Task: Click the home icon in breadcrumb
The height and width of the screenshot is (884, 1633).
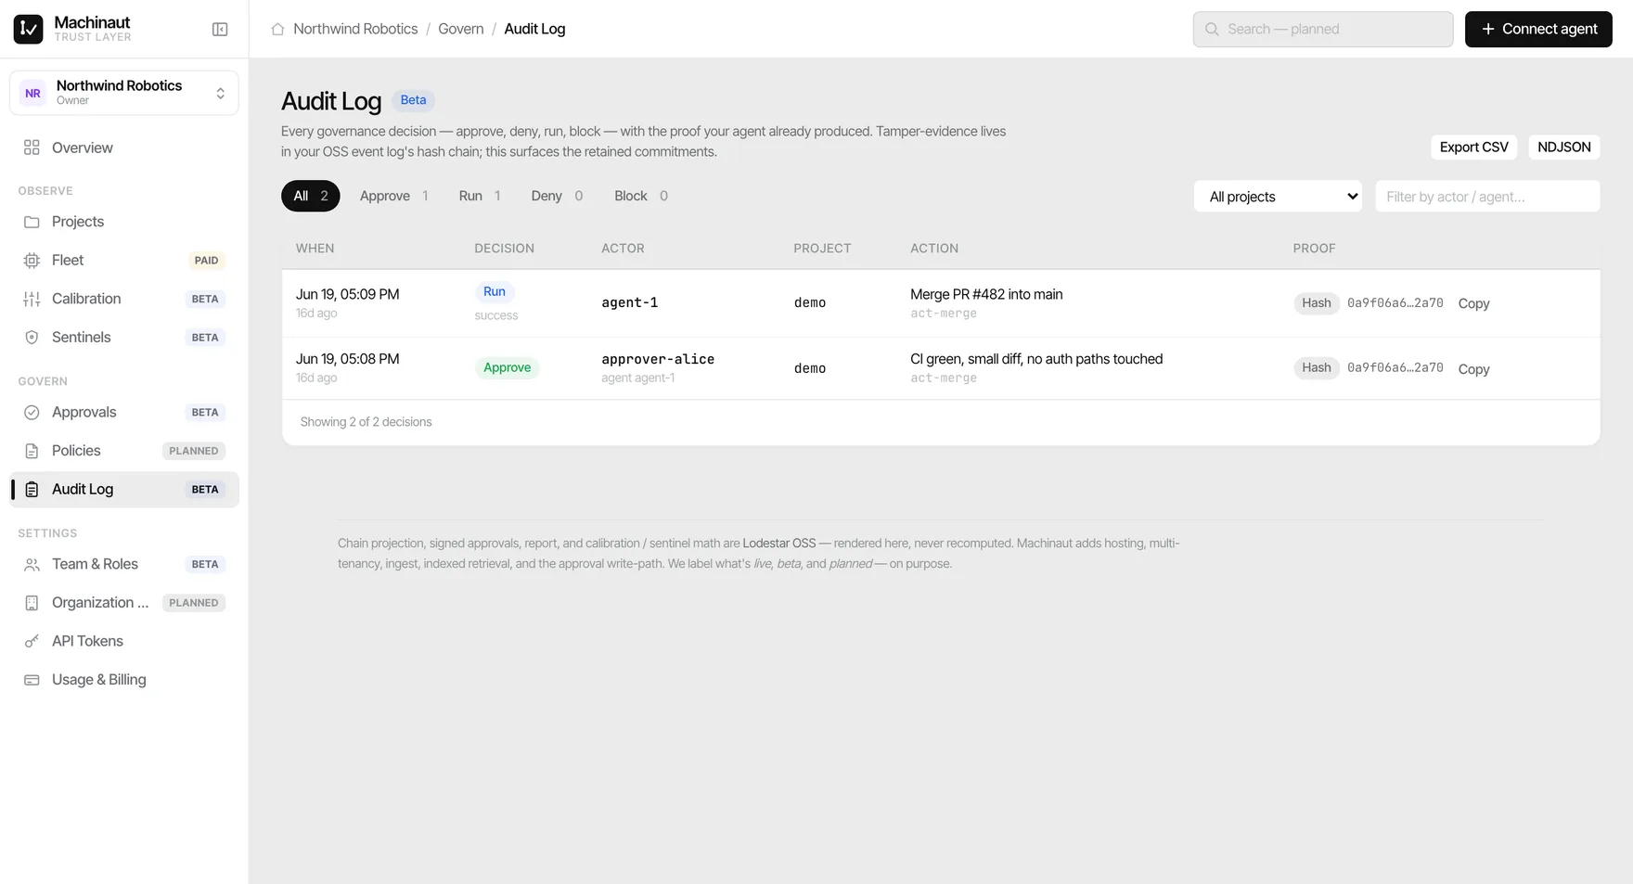Action: click(277, 30)
